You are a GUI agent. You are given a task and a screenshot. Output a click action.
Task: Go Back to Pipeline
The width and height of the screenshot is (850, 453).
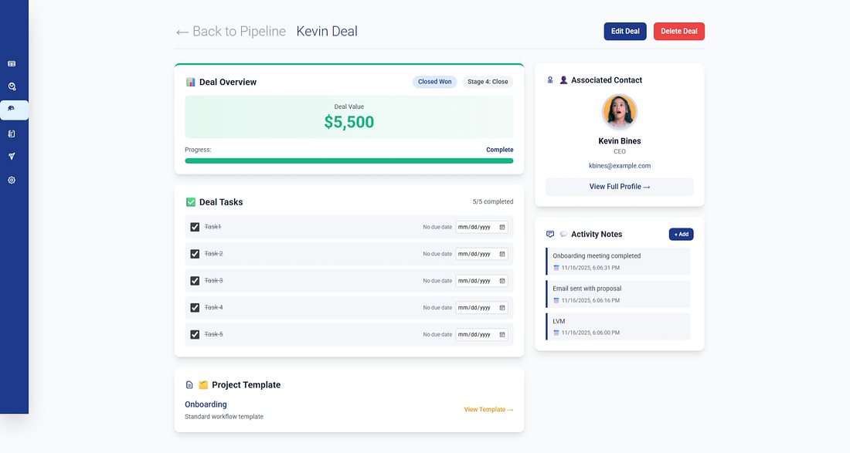[x=231, y=32]
